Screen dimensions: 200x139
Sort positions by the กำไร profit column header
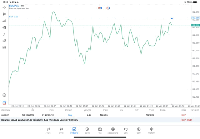point(183,110)
